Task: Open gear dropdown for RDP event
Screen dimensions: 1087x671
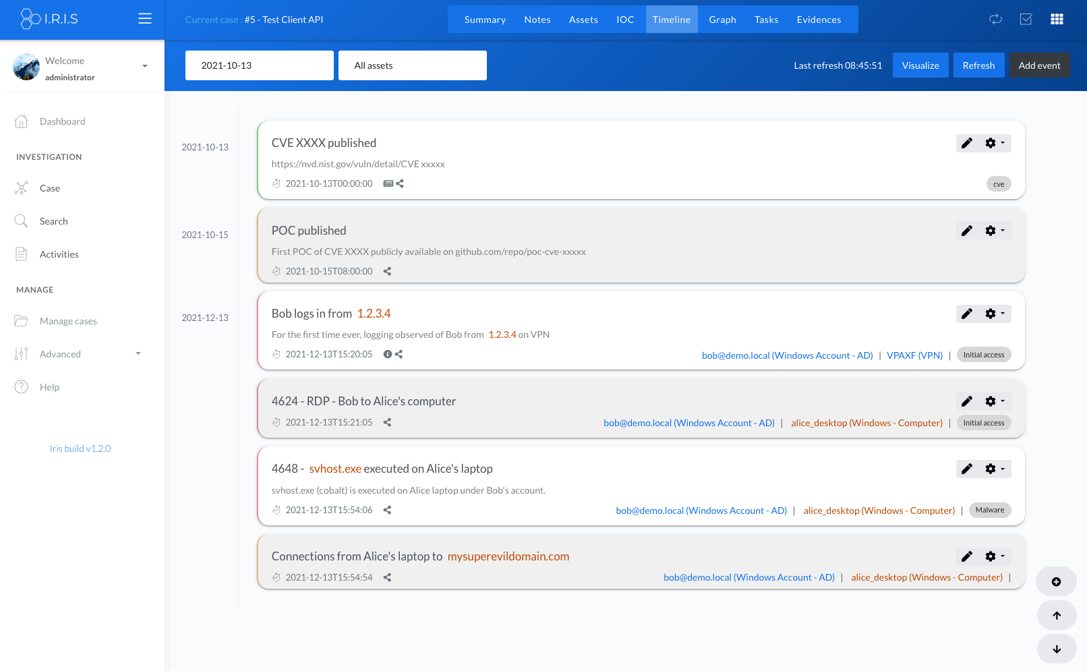Action: pyautogui.click(x=995, y=401)
